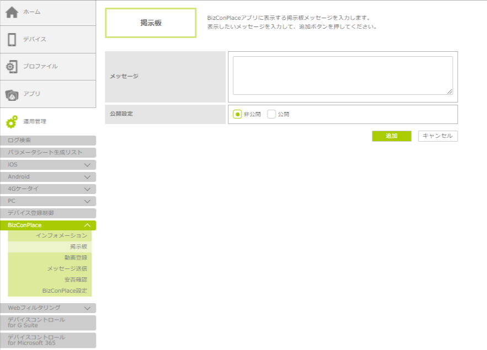Open the 動画登録 submenu item
Image resolution: width=487 pixels, height=350 pixels.
[75, 257]
